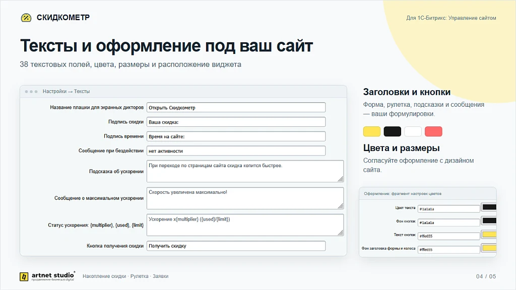Click the 'Цвет текста' hex input field
Screen dimensions: 516x290
tap(449, 209)
